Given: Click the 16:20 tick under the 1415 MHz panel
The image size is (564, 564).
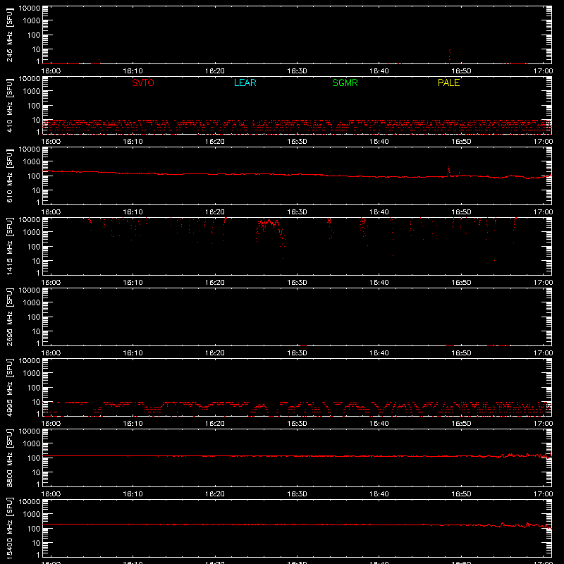Looking at the screenshot, I should [215, 283].
